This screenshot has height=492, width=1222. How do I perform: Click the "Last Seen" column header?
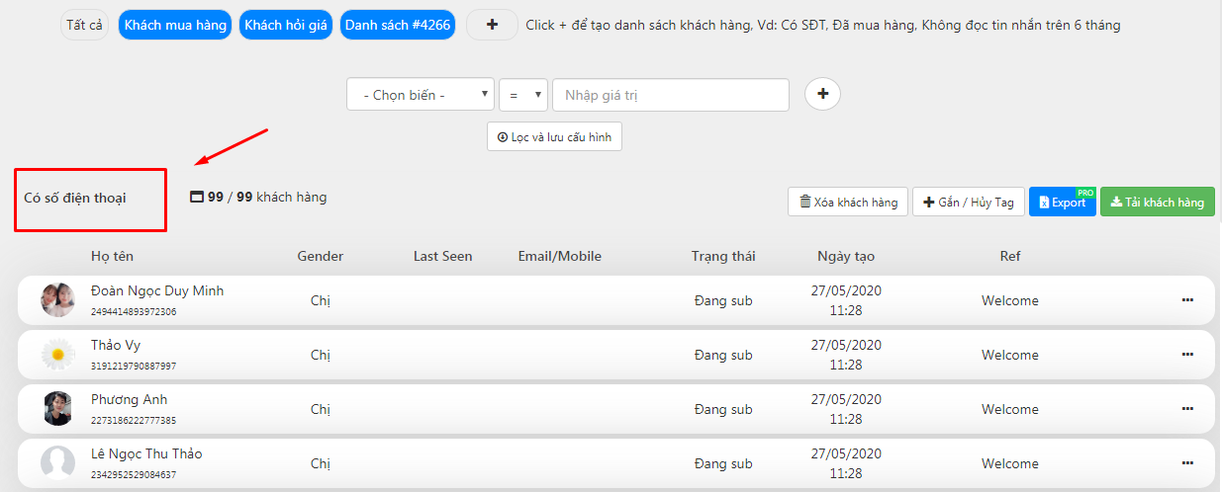[x=443, y=256]
